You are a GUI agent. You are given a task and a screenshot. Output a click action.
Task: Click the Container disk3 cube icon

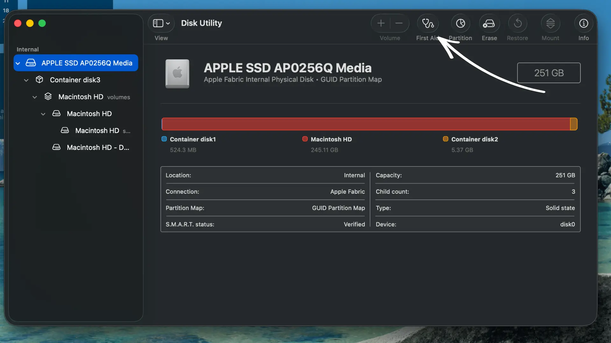click(x=39, y=79)
